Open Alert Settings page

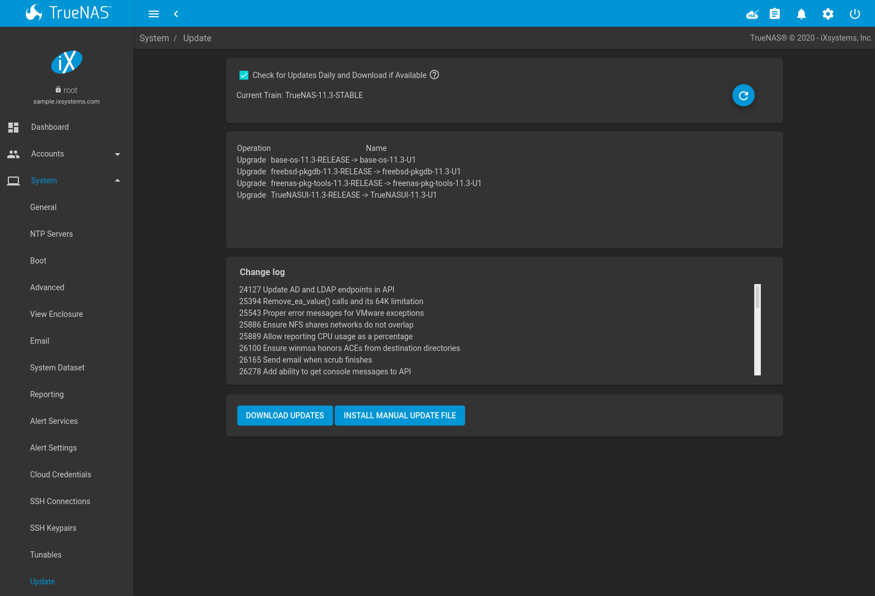53,448
